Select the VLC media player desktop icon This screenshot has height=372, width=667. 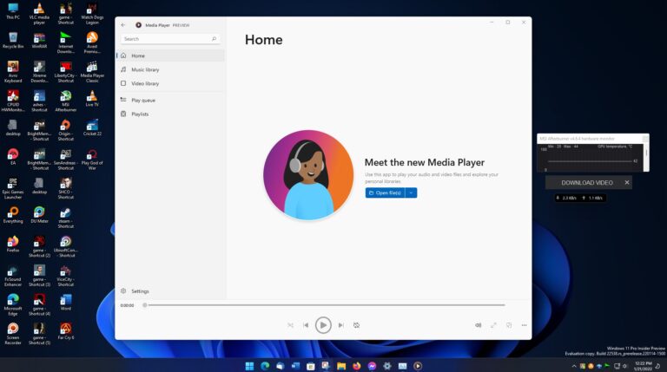pyautogui.click(x=39, y=14)
